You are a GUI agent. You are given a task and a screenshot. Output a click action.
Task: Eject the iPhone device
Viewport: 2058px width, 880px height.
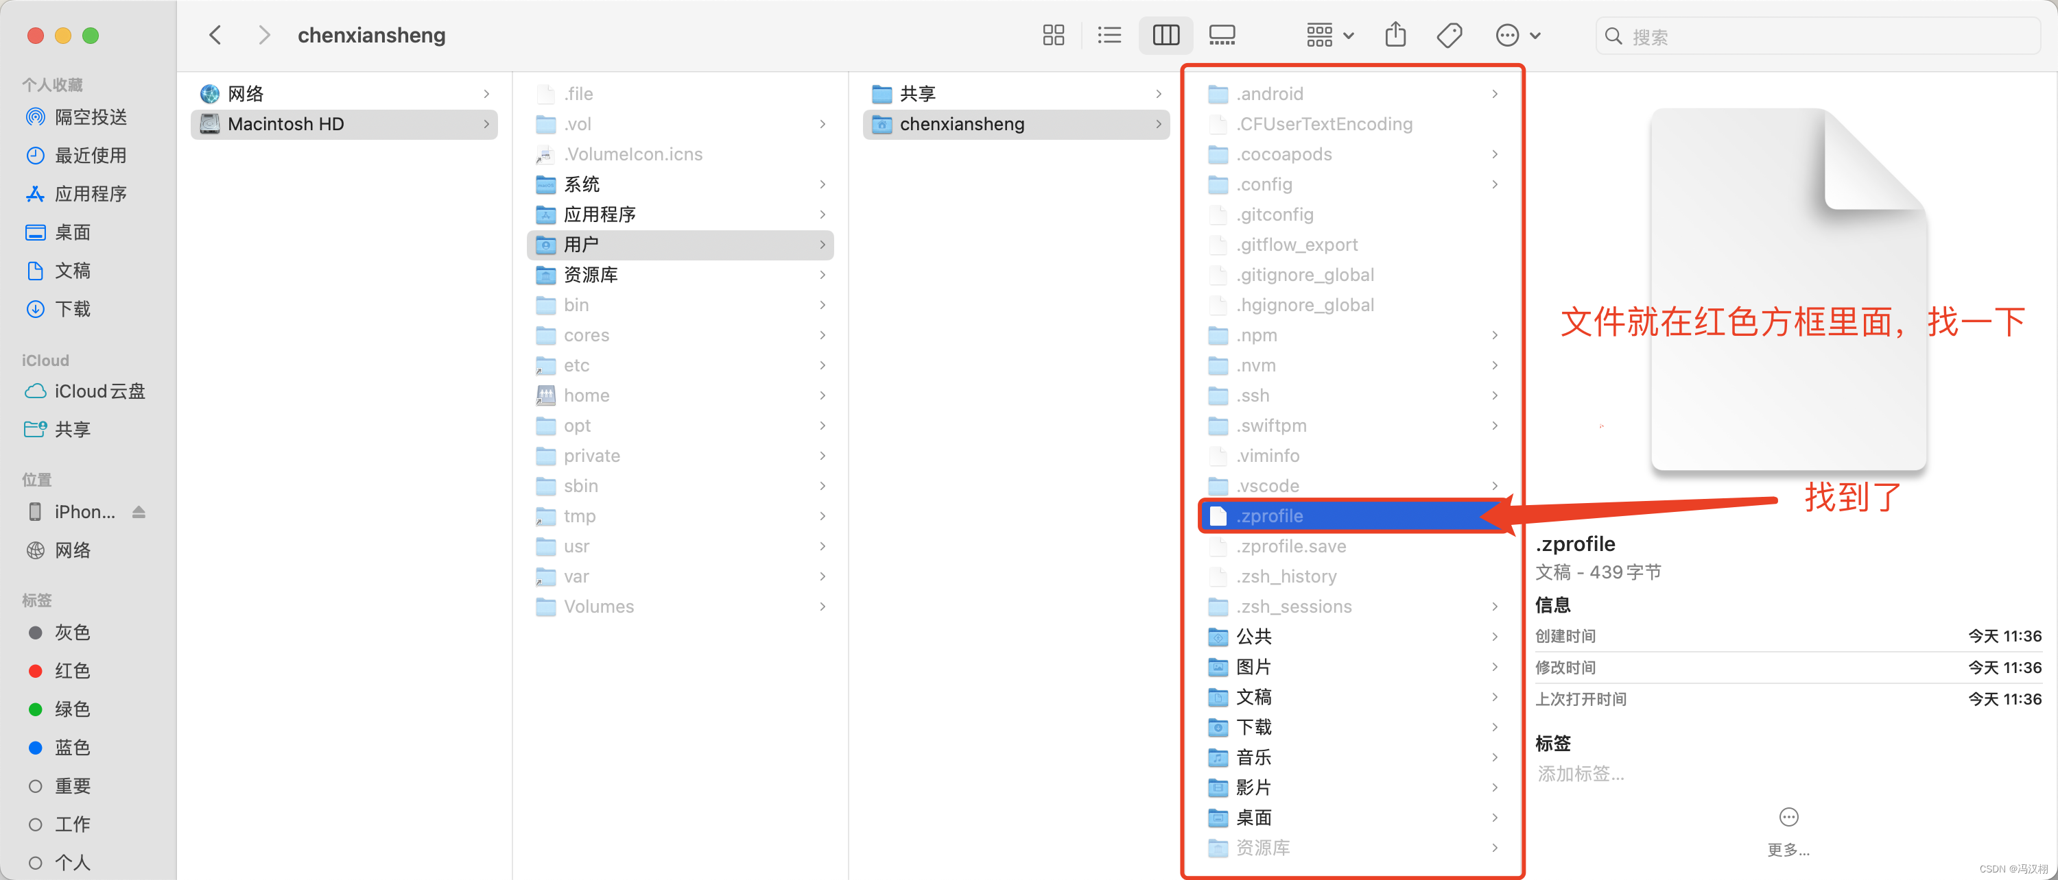click(139, 511)
